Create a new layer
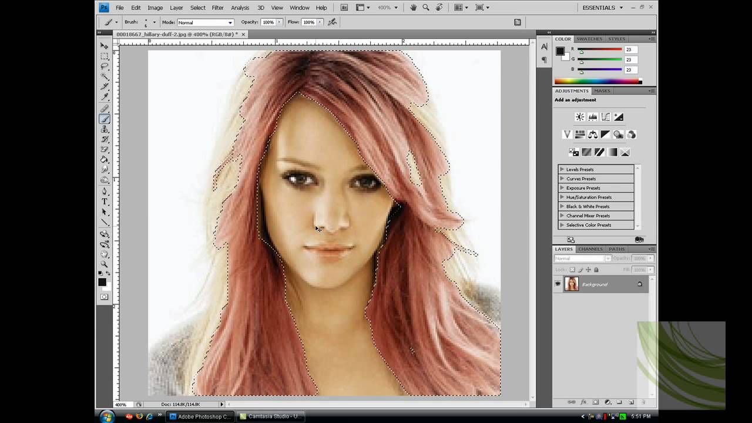752x423 pixels. pos(631,402)
